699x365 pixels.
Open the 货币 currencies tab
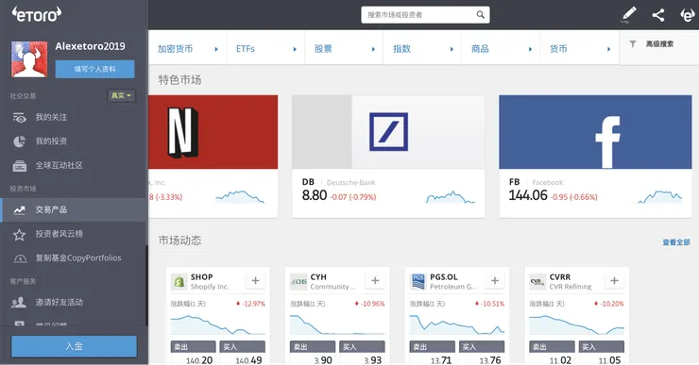pos(580,49)
